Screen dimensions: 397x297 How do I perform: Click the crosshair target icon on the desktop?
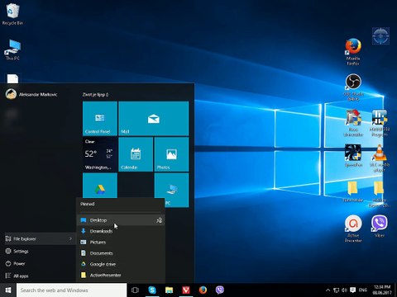pyautogui.click(x=380, y=36)
